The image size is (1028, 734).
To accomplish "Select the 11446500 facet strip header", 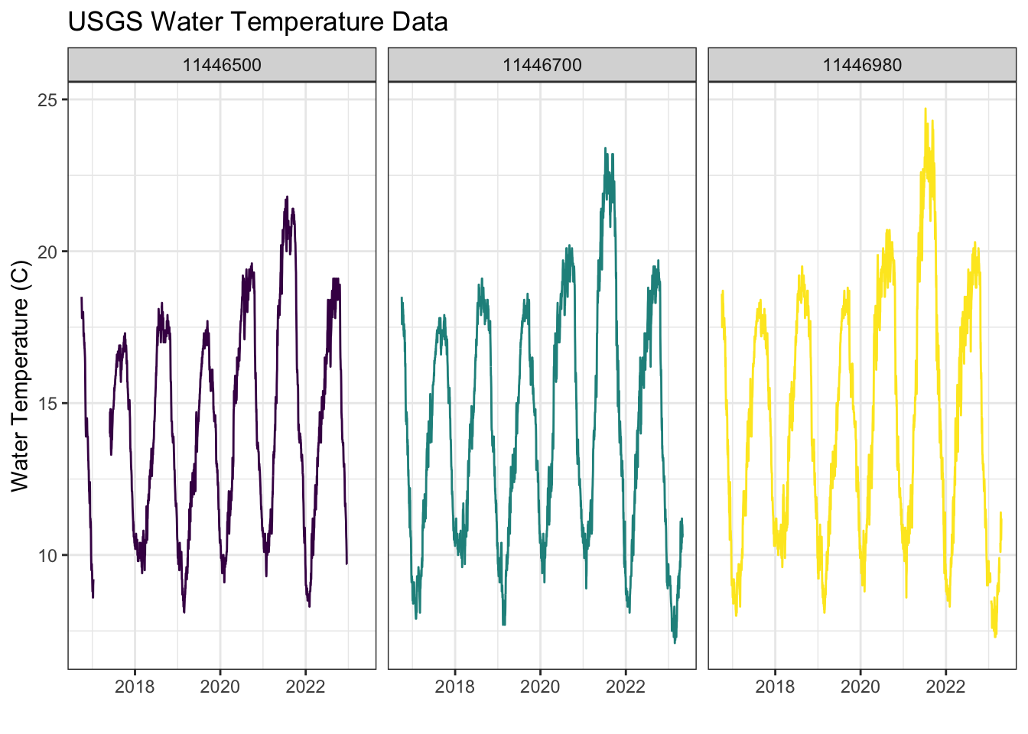I will click(x=222, y=65).
